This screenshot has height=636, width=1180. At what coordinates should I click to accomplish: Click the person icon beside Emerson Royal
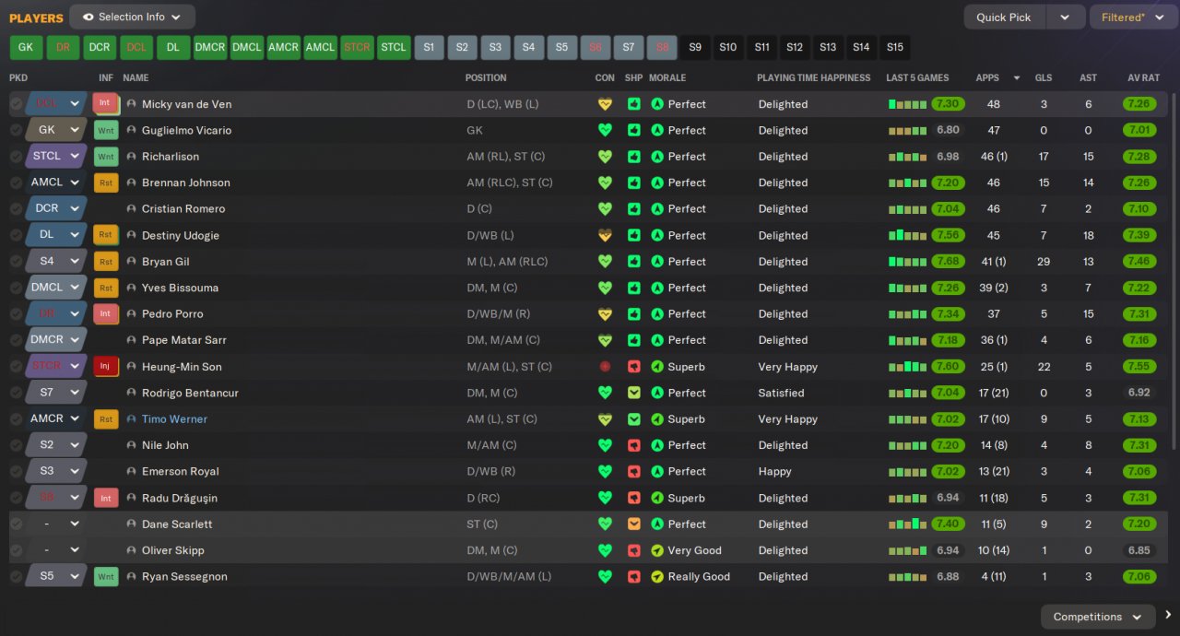point(131,471)
